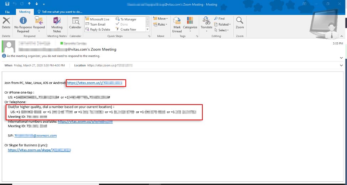Screen dimensions: 347x185
Task: Open the Related dropdown
Action: [222, 24]
